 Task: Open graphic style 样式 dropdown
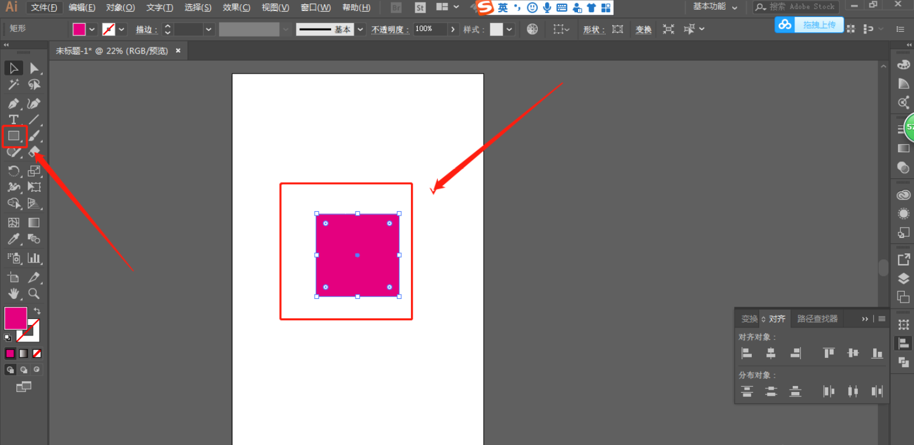509,29
